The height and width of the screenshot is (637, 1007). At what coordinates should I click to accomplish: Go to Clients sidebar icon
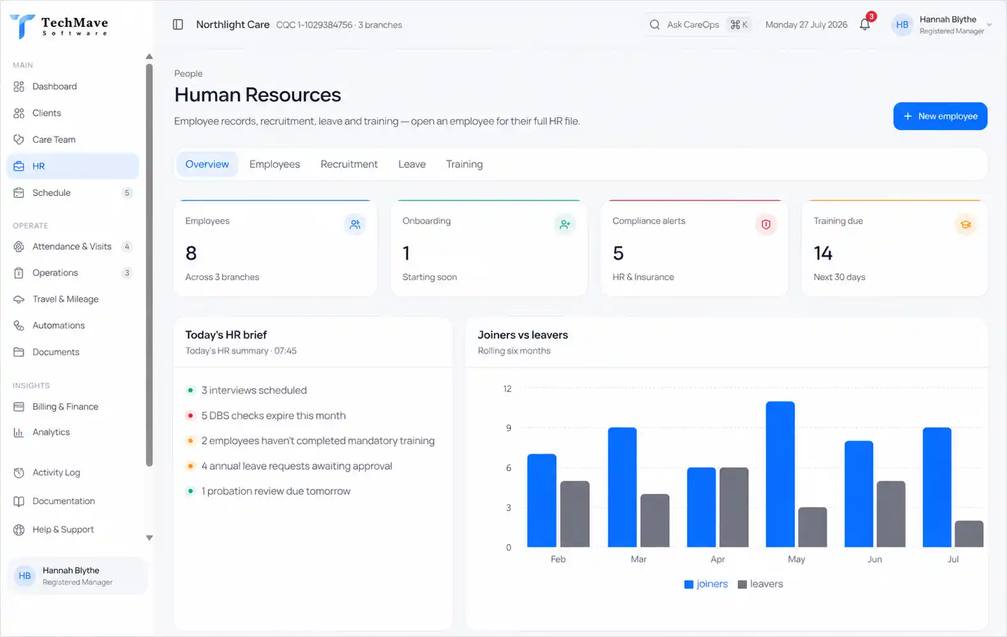point(19,113)
